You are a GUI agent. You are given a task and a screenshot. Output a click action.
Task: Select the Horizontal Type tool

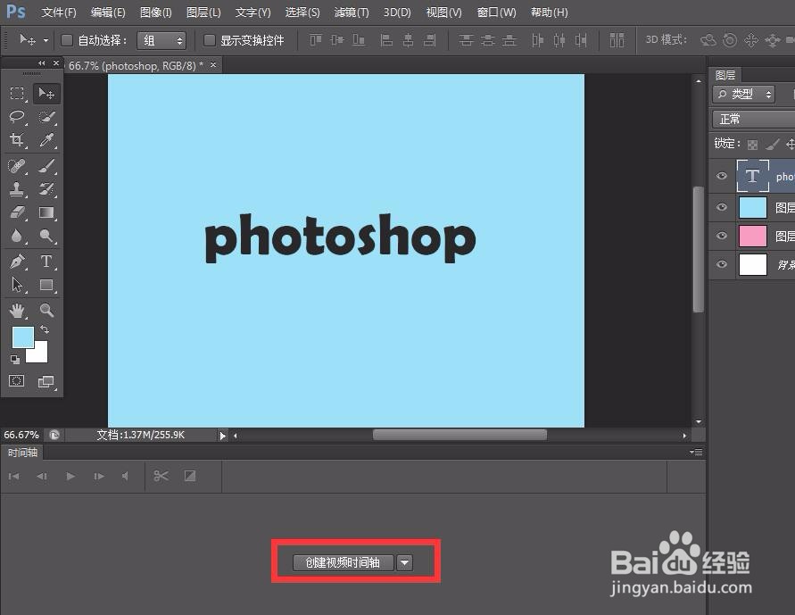pos(46,262)
